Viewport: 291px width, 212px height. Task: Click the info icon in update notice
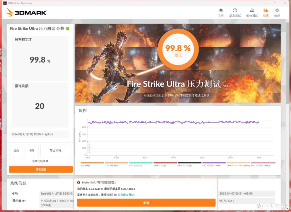click(78, 182)
